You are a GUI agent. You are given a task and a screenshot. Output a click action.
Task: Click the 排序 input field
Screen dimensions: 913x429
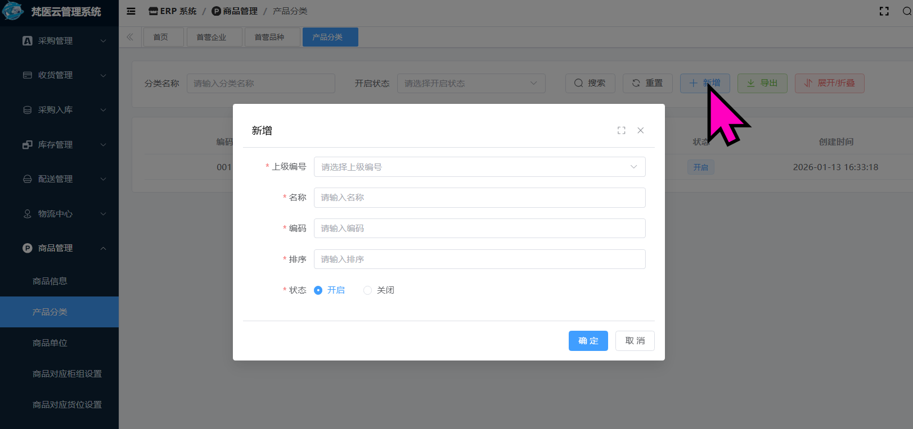(479, 259)
